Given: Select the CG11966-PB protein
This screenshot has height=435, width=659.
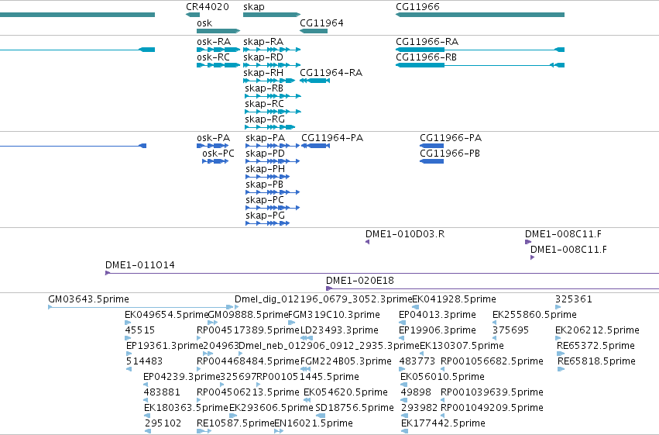Looking at the screenshot, I should click(431, 161).
